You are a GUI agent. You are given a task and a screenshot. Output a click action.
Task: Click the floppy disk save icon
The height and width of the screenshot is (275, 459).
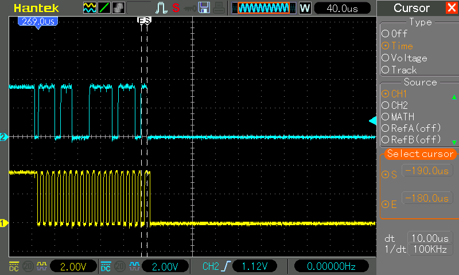click(204, 8)
